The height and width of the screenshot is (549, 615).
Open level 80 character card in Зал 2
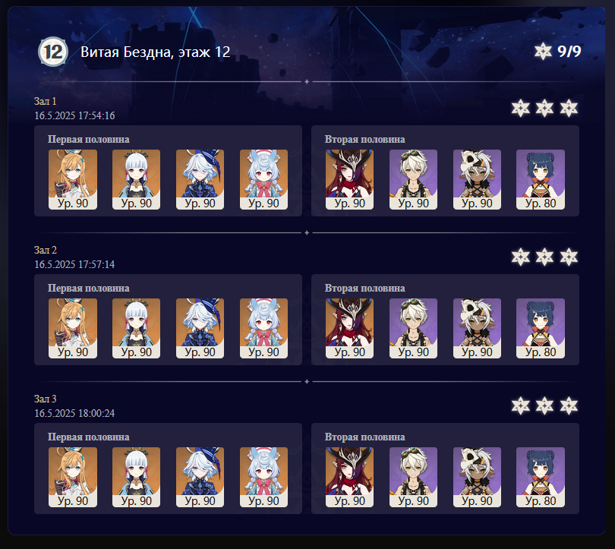(541, 328)
